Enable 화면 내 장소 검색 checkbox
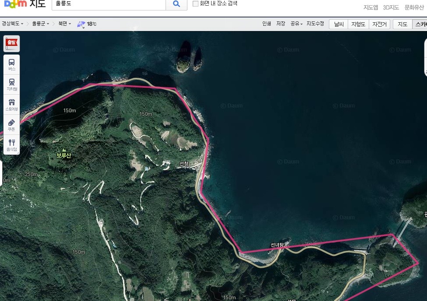The height and width of the screenshot is (301, 427). point(196,3)
